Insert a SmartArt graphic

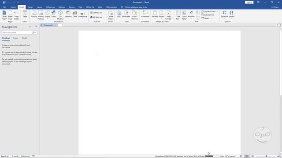pos(68,14)
